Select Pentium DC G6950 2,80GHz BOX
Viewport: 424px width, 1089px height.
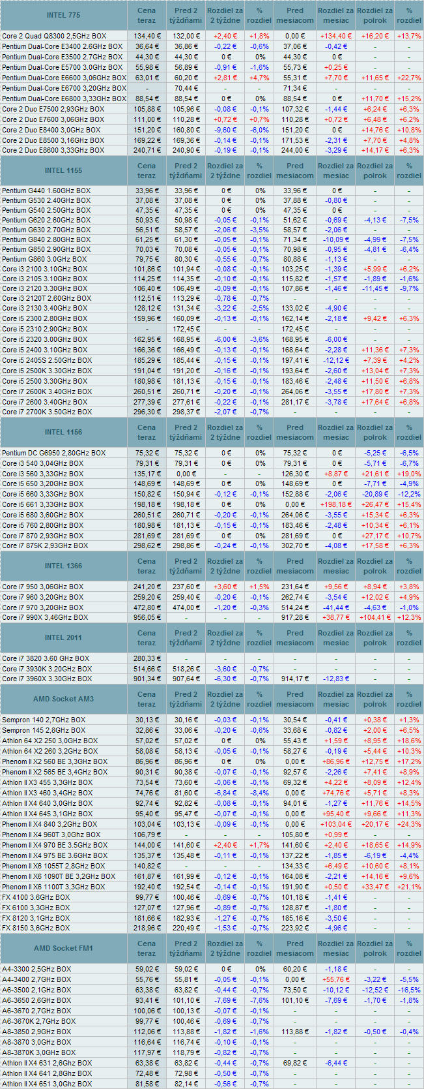tap(53, 453)
